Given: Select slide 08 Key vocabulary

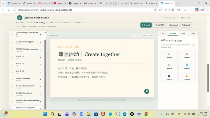Looking at the screenshot, I should (x=26, y=87).
